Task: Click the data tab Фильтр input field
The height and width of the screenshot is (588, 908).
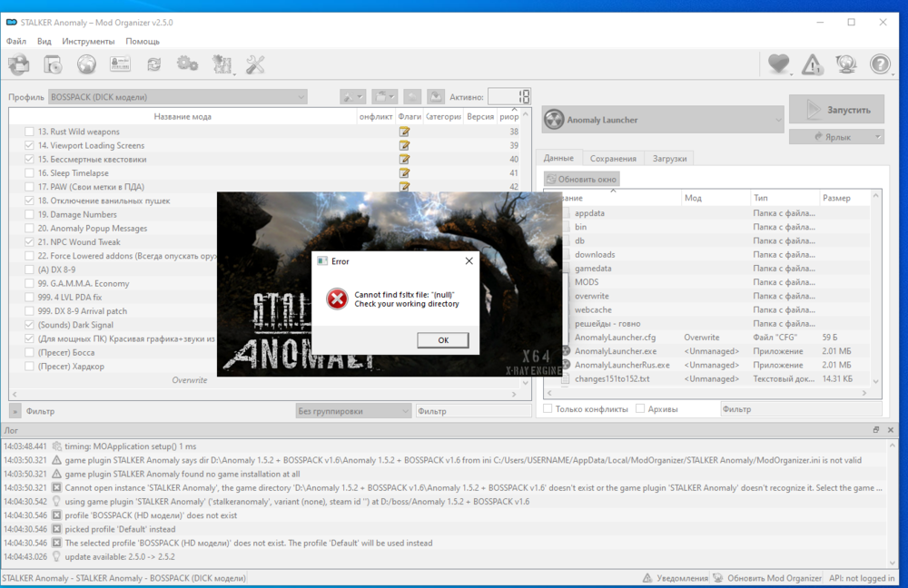Action: [801, 408]
